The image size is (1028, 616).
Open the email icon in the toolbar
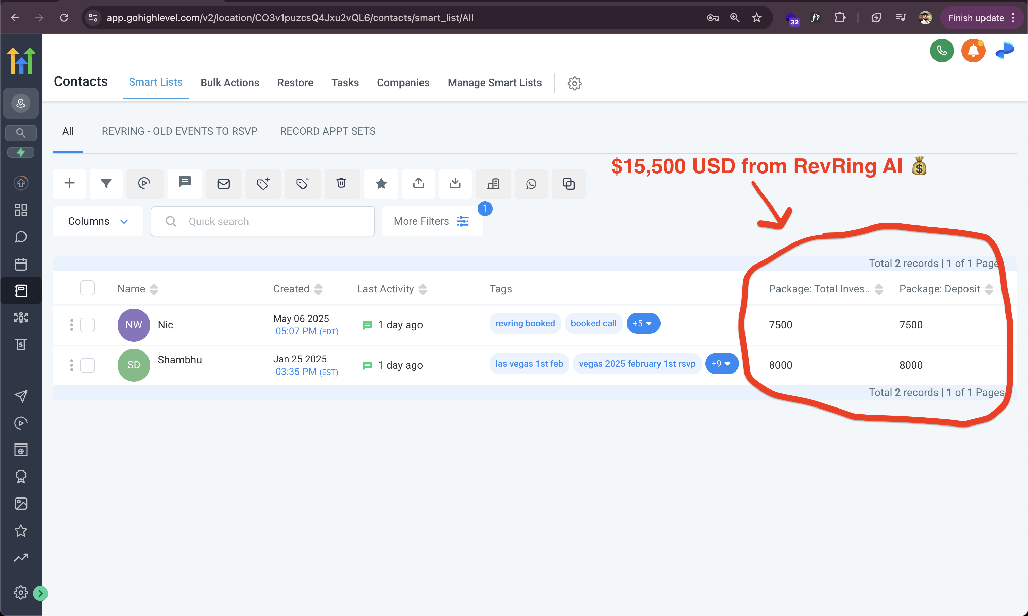pyautogui.click(x=224, y=183)
